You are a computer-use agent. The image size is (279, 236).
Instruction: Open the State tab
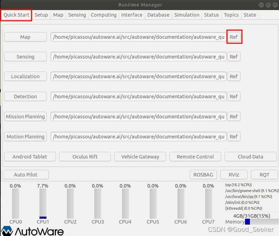tap(250, 15)
